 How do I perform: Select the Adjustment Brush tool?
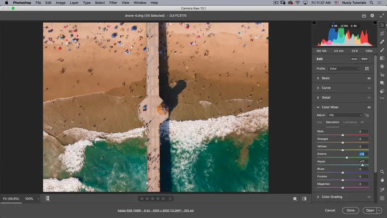[x=382, y=50]
